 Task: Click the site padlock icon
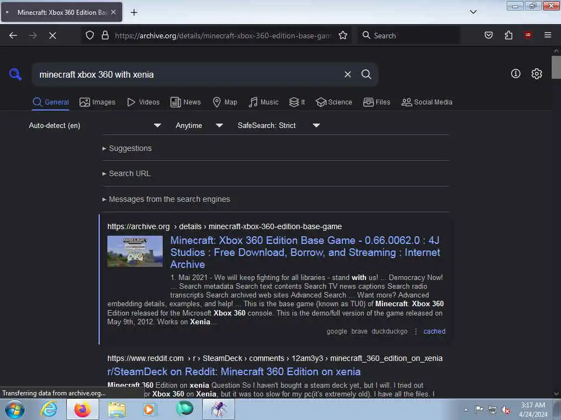[x=105, y=35]
